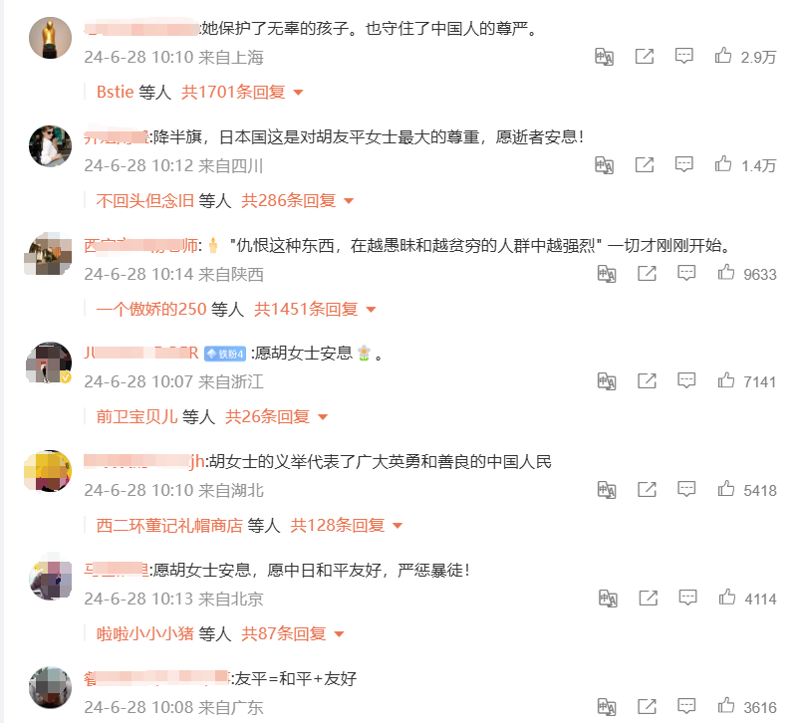Open the 铁粉4 fan badge
Viewport: 802px width, 723px height.
[x=225, y=354]
